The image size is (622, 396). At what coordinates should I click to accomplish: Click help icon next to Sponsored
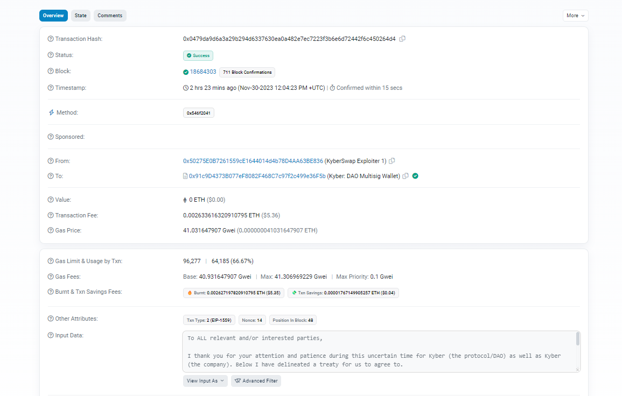pos(51,137)
